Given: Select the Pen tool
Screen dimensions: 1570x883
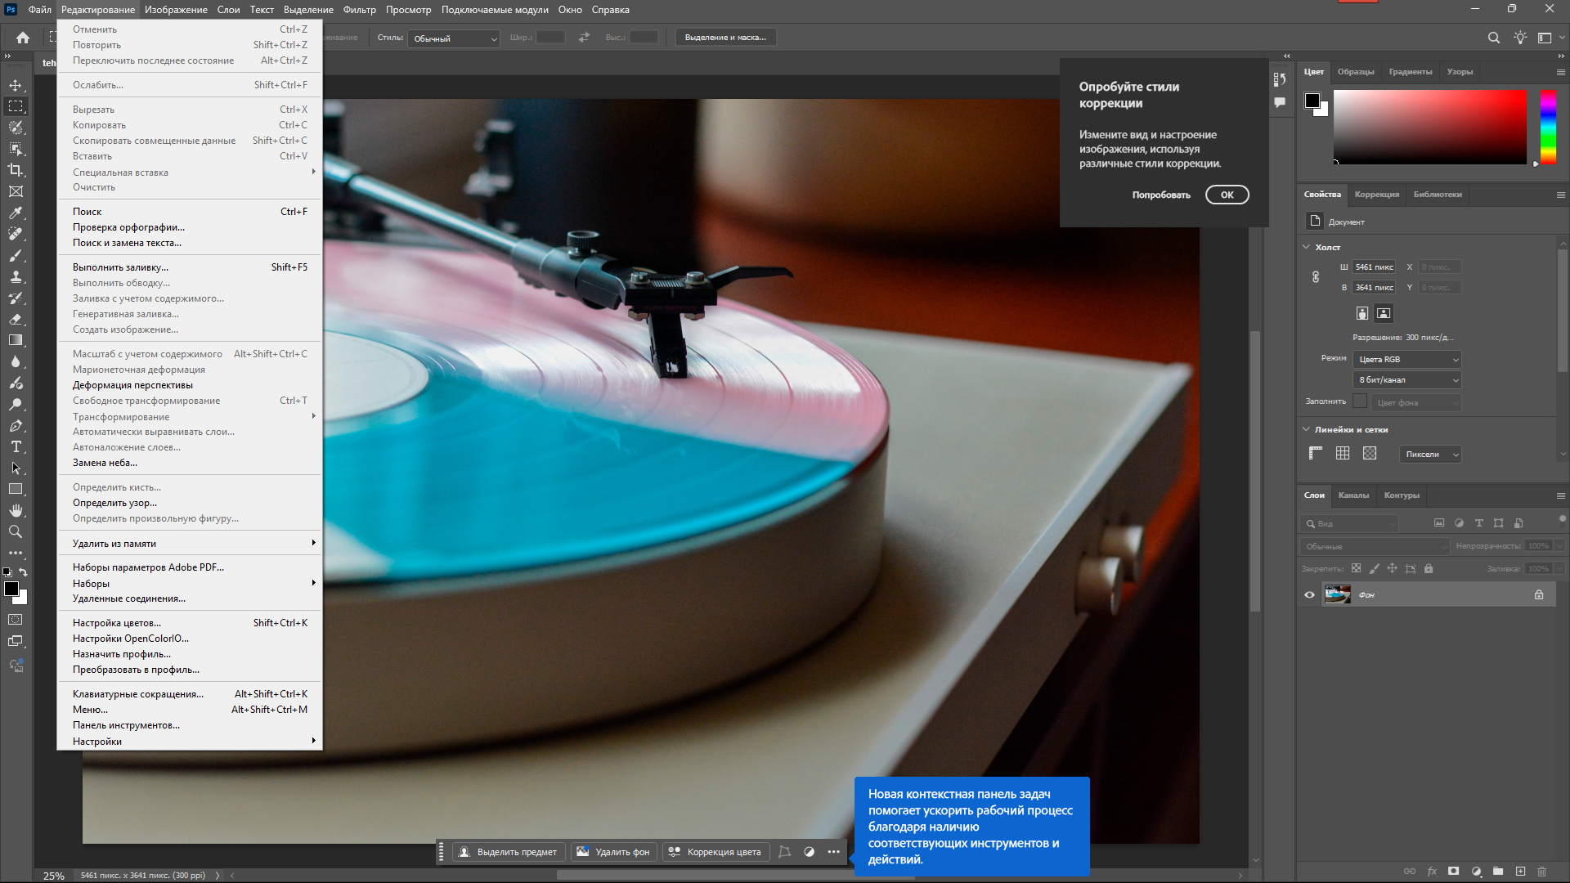Looking at the screenshot, I should click(16, 425).
